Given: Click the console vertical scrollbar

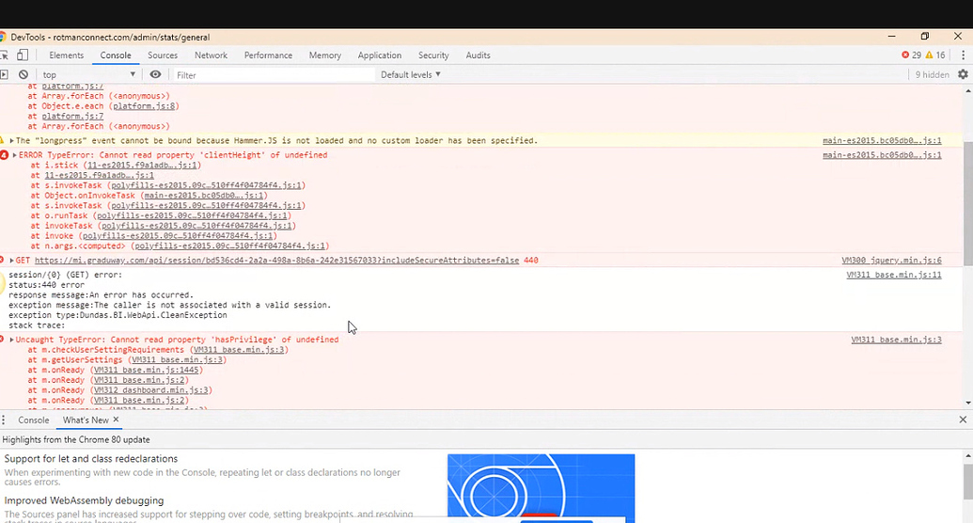Looking at the screenshot, I should (x=967, y=203).
